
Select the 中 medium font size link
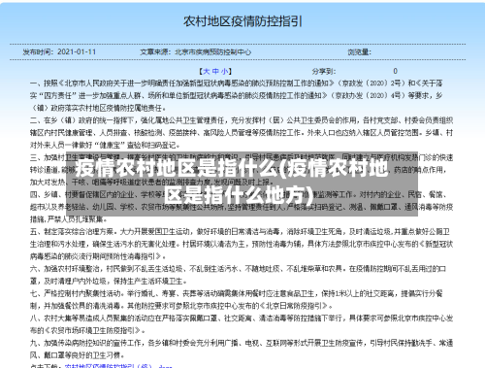pyautogui.click(x=215, y=71)
